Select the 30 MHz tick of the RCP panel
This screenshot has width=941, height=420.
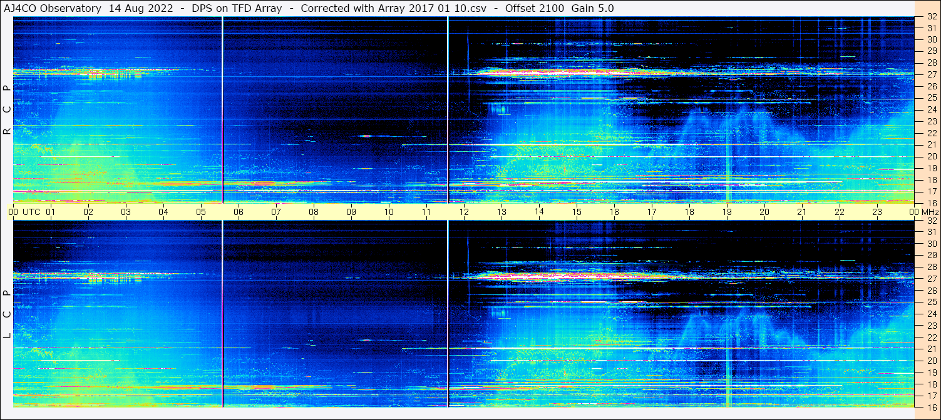point(931,39)
